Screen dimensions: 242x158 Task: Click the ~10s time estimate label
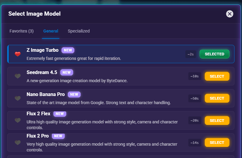click(195, 76)
